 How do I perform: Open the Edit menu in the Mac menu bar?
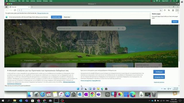pos(23,1)
